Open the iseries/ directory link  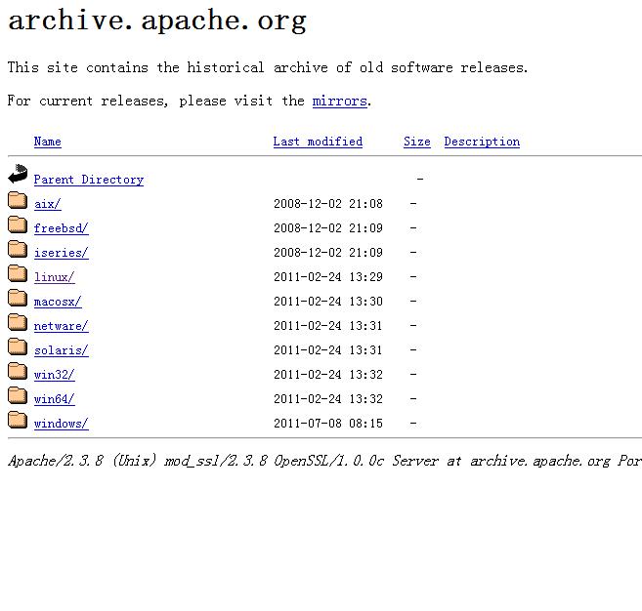pyautogui.click(x=61, y=253)
